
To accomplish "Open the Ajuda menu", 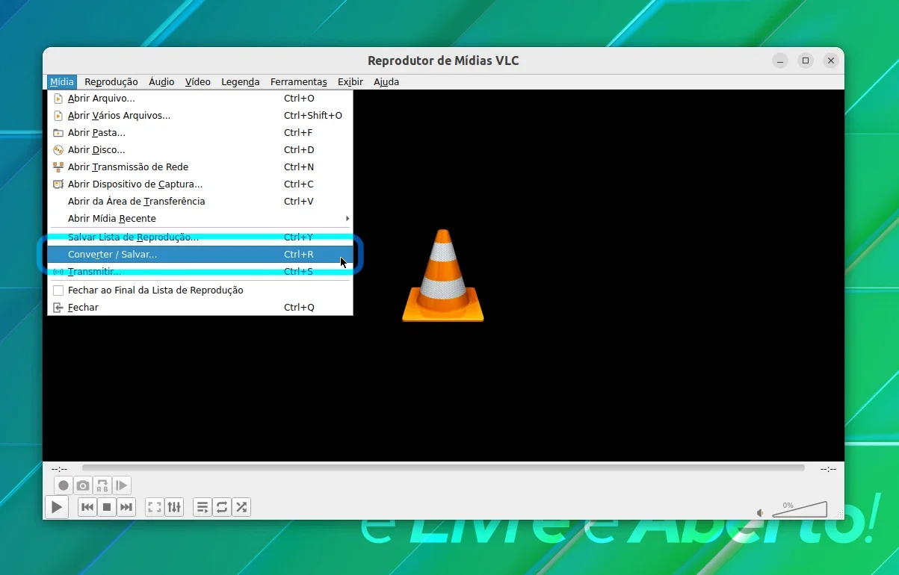I will 386,82.
